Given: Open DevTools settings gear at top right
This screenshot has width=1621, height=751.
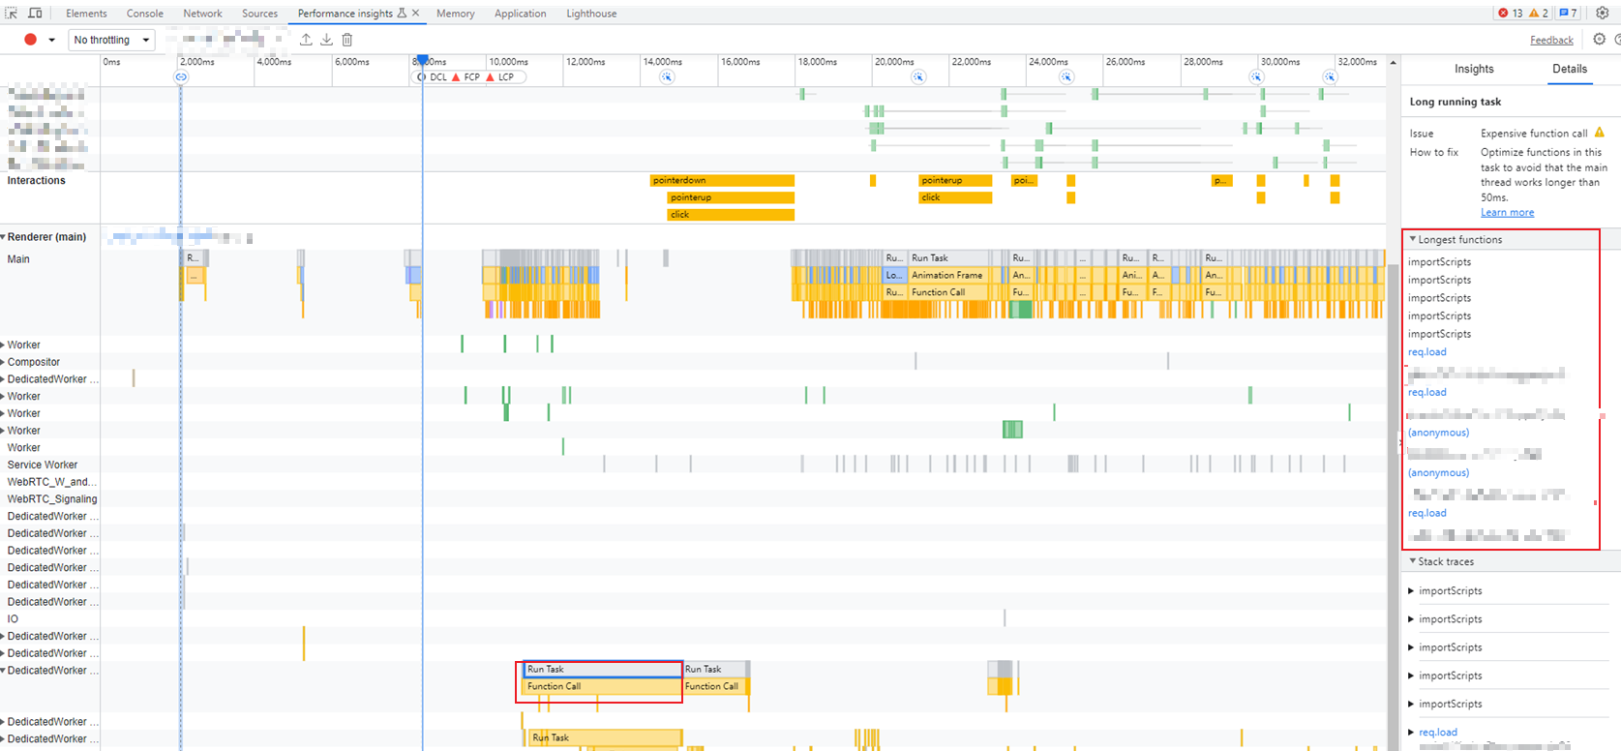Looking at the screenshot, I should (x=1603, y=14).
